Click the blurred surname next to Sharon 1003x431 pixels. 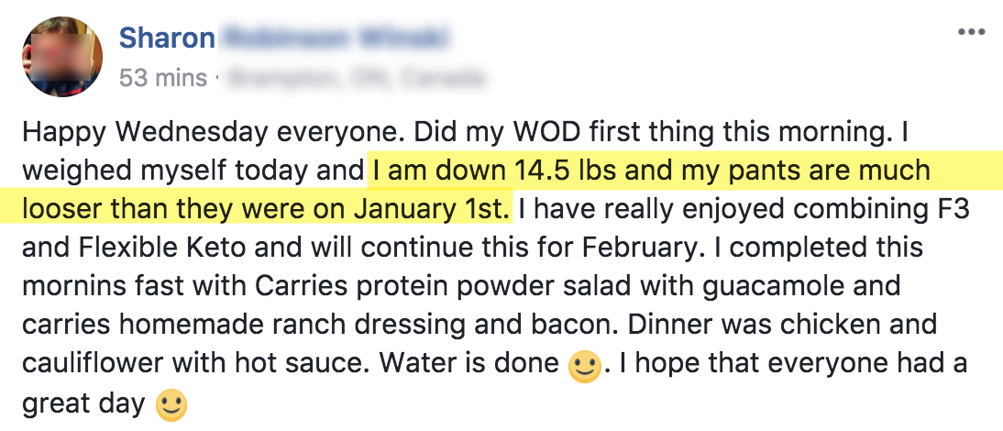pyautogui.click(x=336, y=39)
